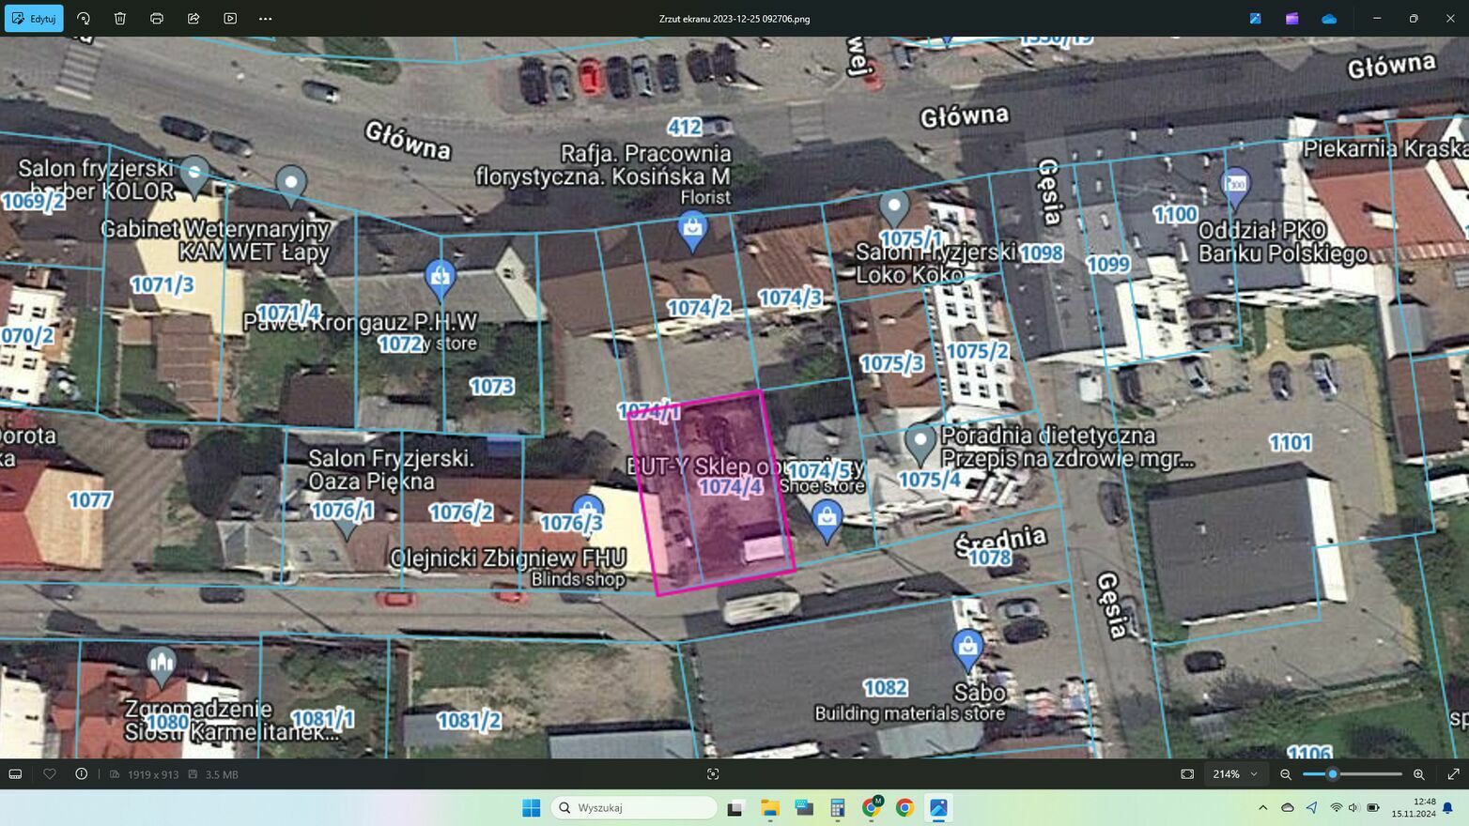Zoom out with the minus magnifier icon

click(x=1286, y=774)
